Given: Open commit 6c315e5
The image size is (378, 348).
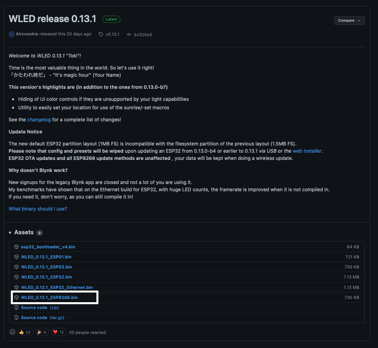Looking at the screenshot, I should [x=143, y=35].
